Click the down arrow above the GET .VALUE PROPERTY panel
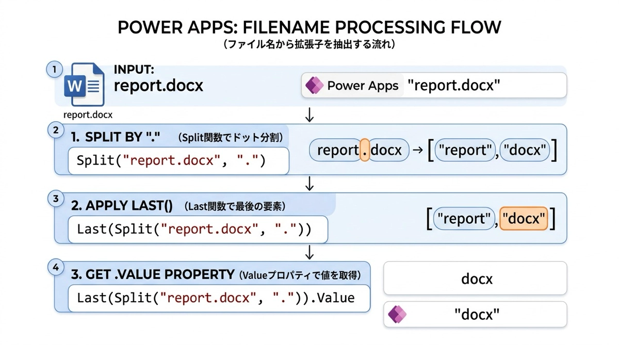 pyautogui.click(x=309, y=252)
